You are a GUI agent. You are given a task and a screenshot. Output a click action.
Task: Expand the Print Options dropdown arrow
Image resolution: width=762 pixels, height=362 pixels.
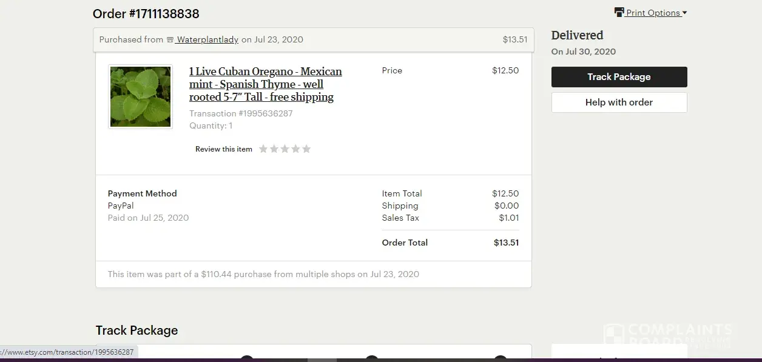coord(684,13)
